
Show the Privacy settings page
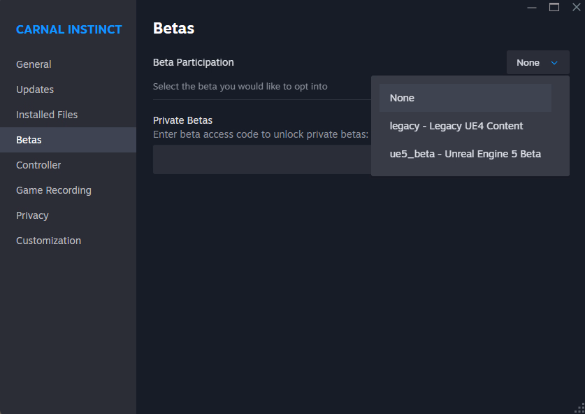click(32, 215)
